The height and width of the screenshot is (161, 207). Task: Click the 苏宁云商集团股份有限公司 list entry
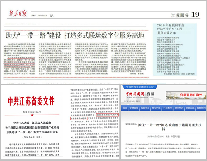[x=168, y=38]
